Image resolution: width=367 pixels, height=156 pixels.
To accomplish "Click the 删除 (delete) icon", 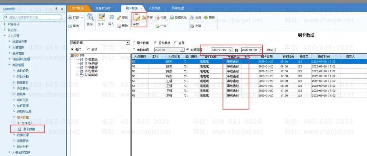I will click(123, 26).
